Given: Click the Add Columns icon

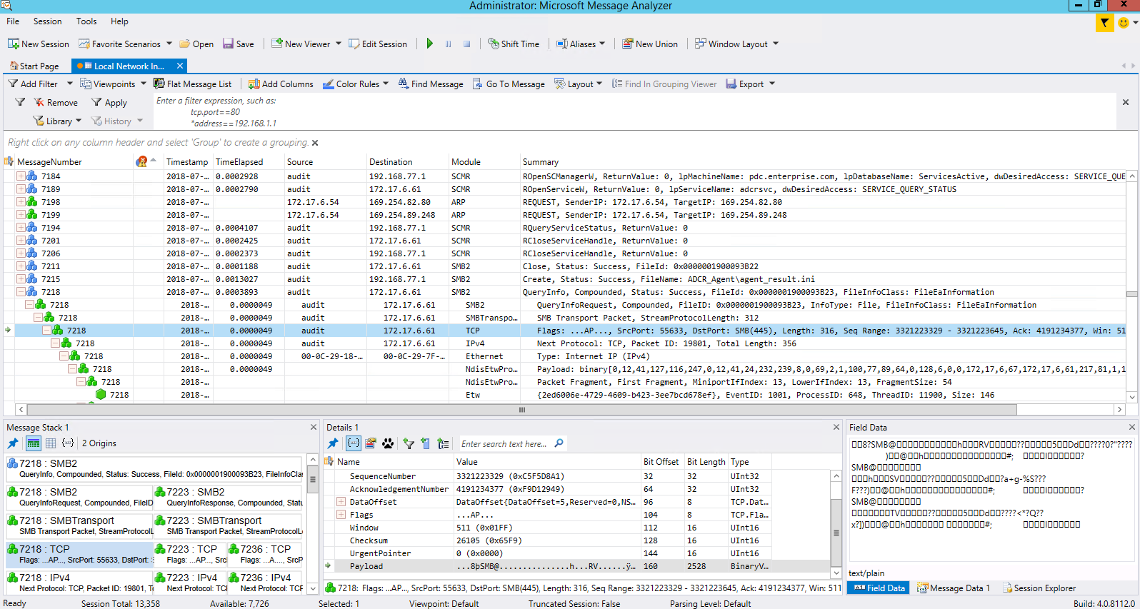Looking at the screenshot, I should 254,84.
